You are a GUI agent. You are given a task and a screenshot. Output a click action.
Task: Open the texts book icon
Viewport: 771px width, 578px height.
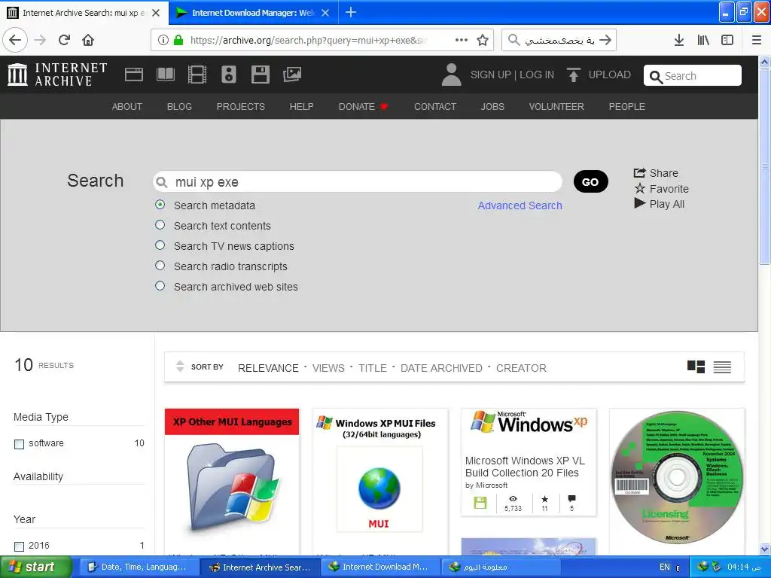click(x=165, y=75)
